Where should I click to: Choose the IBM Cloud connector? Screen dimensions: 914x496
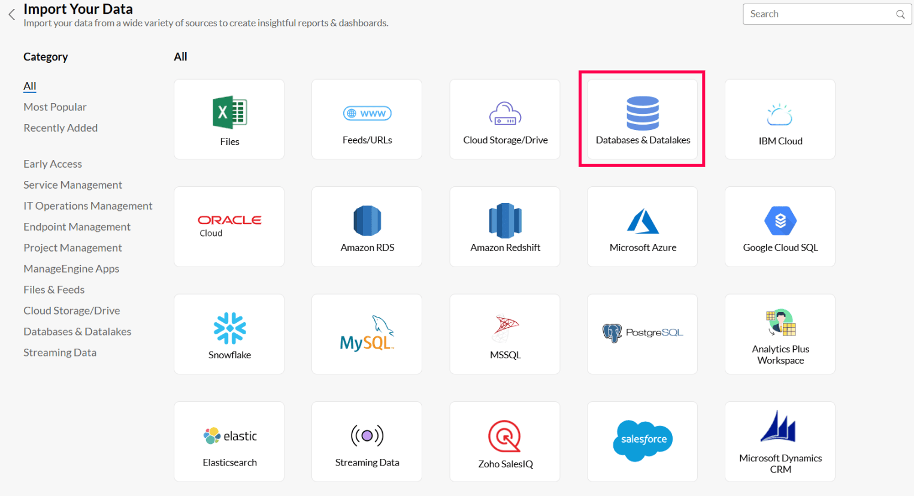click(x=780, y=119)
